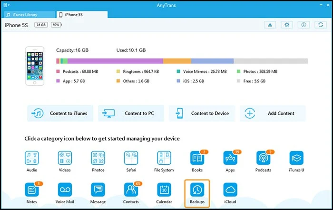Click the iPhone device thumbnail image
Image resolution: width=333 pixels, height=210 pixels.
click(x=35, y=66)
